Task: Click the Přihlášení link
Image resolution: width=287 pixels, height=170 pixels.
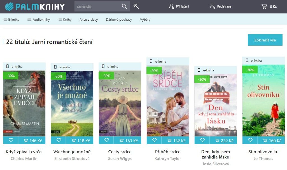Action: click(183, 6)
